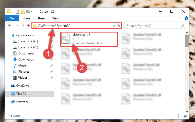Click the Properties checkmark icon in title bar
The image size is (195, 122).
pyautogui.click(x=17, y=12)
